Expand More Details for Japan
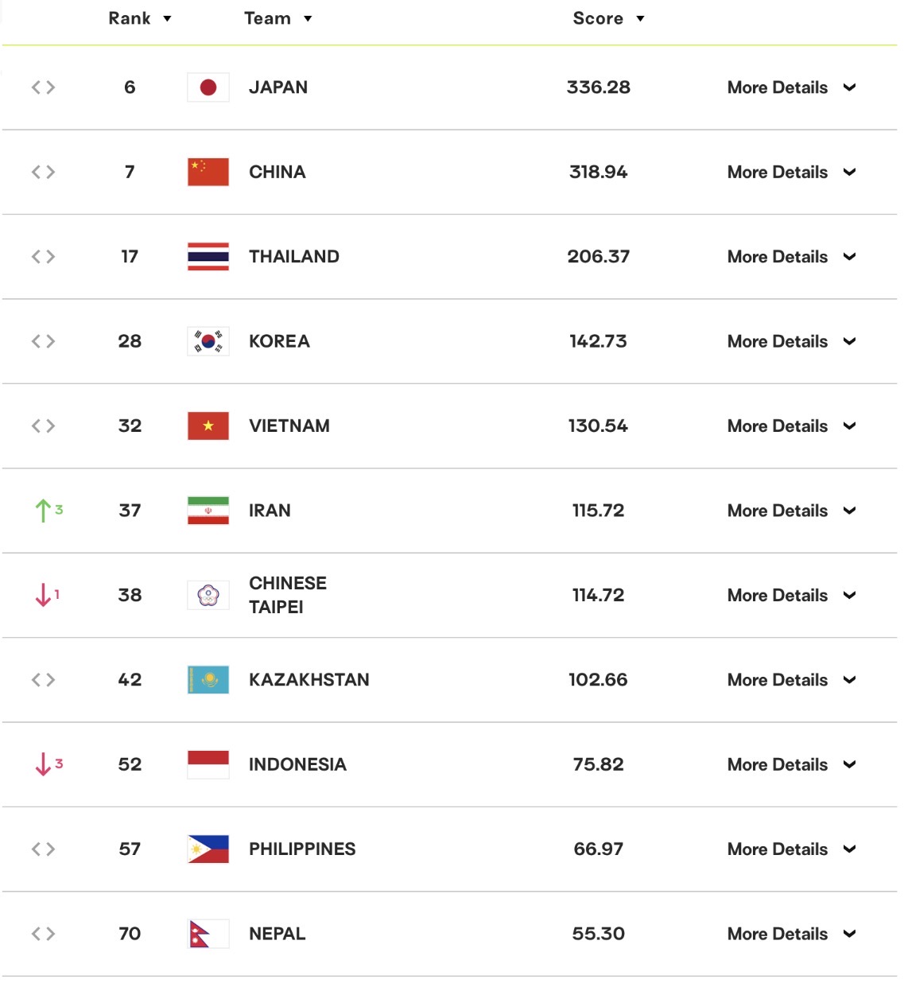The width and height of the screenshot is (908, 991). pyautogui.click(x=792, y=87)
